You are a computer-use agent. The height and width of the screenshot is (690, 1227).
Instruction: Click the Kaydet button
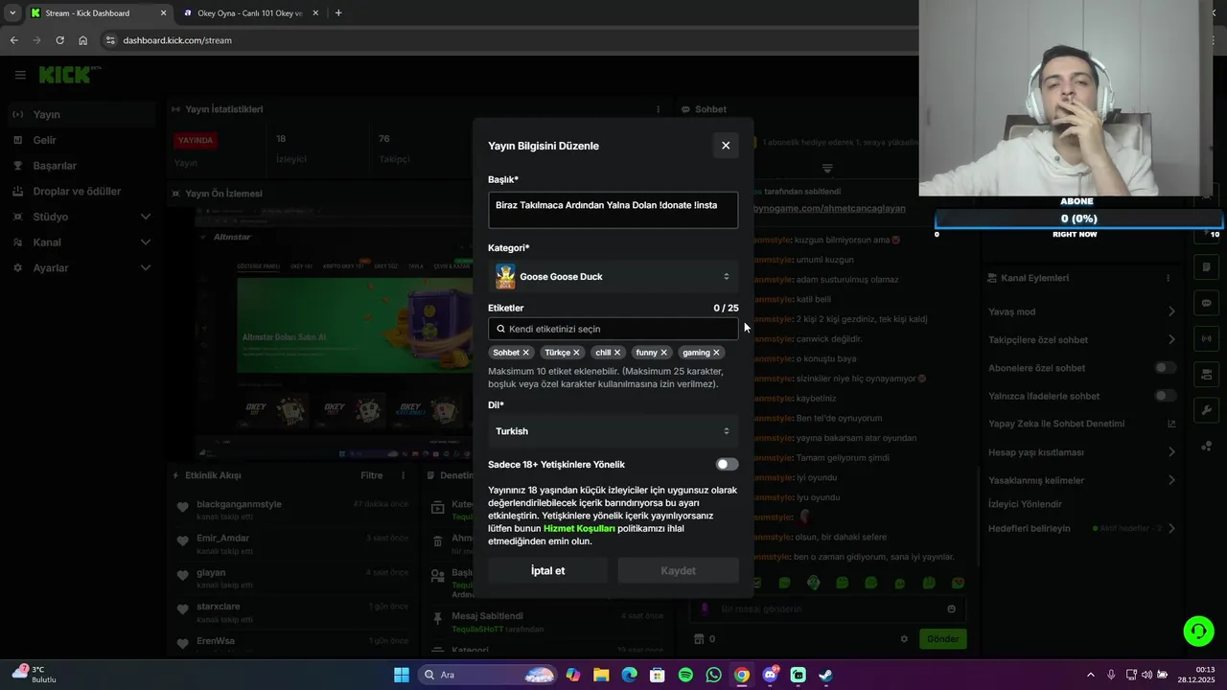point(678,571)
